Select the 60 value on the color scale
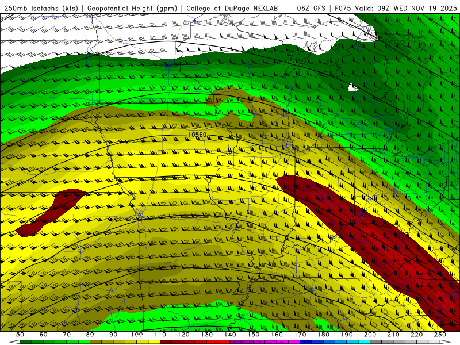 (x=44, y=335)
